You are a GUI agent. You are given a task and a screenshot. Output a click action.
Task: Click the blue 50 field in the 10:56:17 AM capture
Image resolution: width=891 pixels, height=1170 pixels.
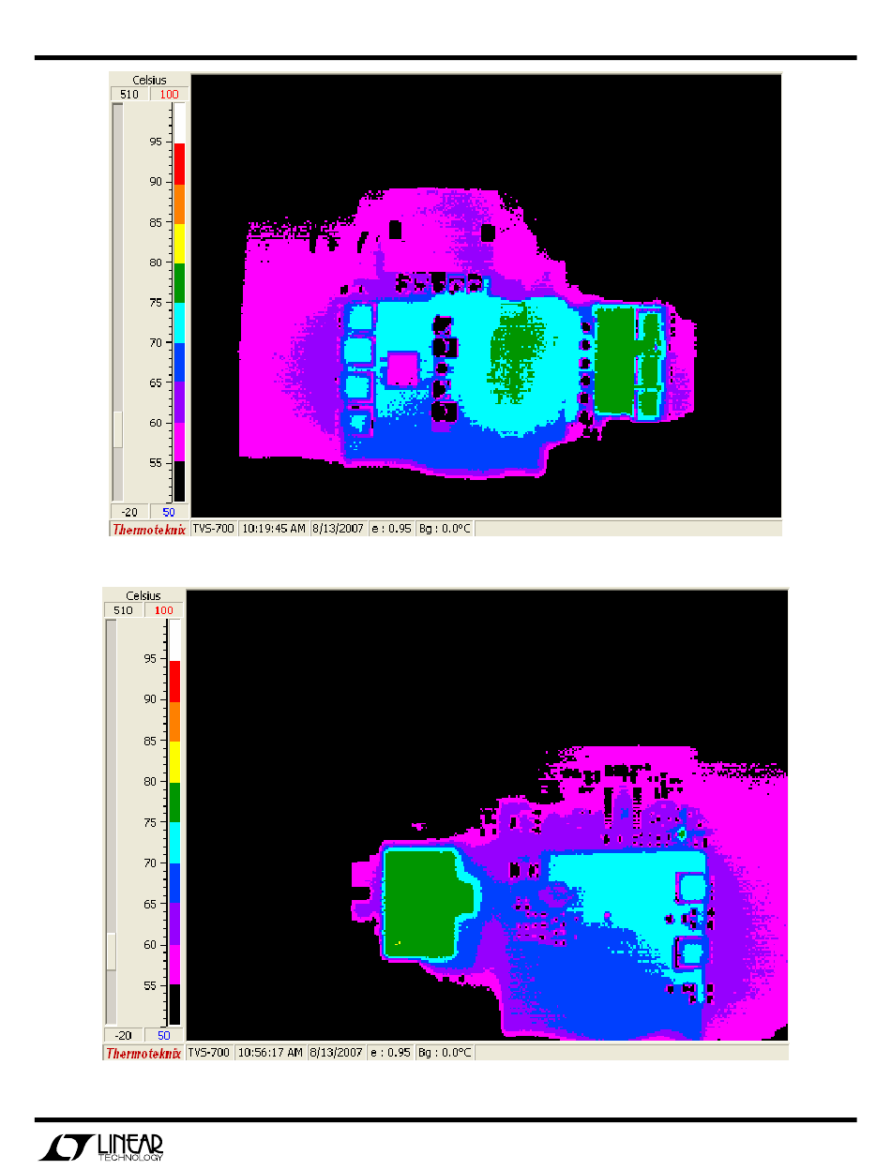coord(163,1034)
